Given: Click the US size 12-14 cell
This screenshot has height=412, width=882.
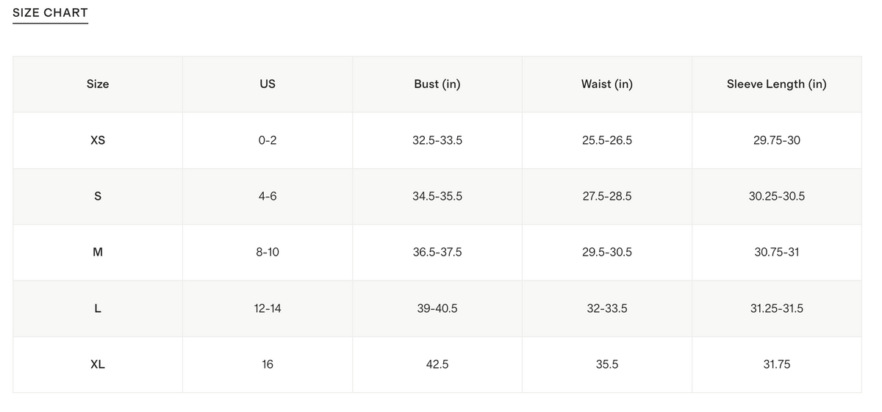Looking at the screenshot, I should click(268, 308).
